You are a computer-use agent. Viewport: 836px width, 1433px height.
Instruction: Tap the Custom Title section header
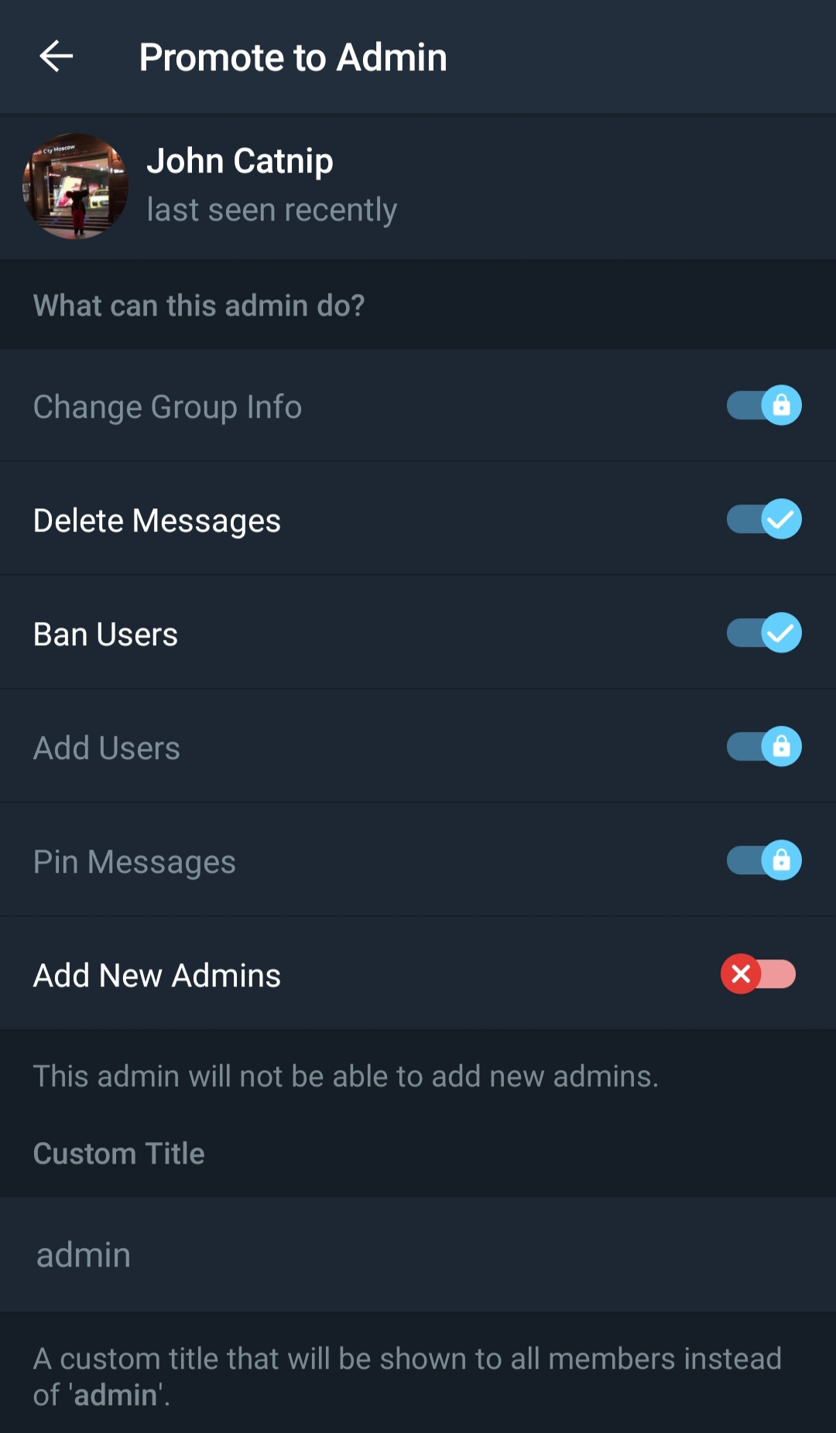[x=119, y=1154]
